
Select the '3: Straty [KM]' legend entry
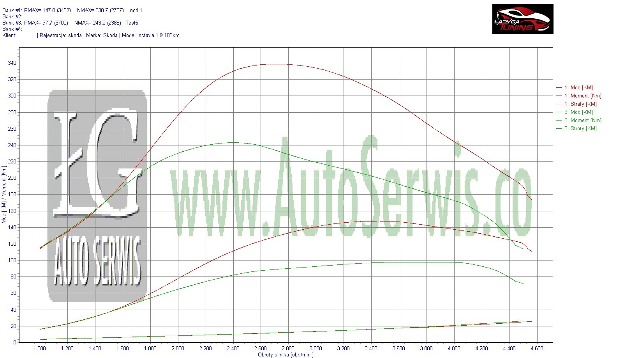click(580, 129)
